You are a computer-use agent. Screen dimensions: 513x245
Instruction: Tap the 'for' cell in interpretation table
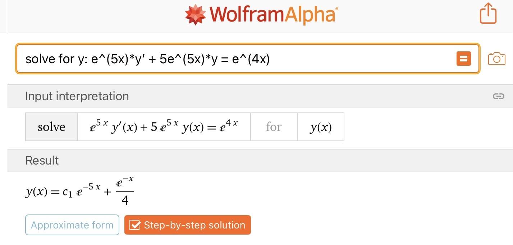click(274, 127)
